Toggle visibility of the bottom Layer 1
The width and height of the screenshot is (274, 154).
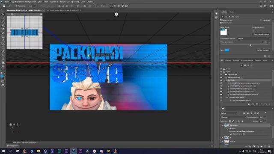[x=222, y=142]
